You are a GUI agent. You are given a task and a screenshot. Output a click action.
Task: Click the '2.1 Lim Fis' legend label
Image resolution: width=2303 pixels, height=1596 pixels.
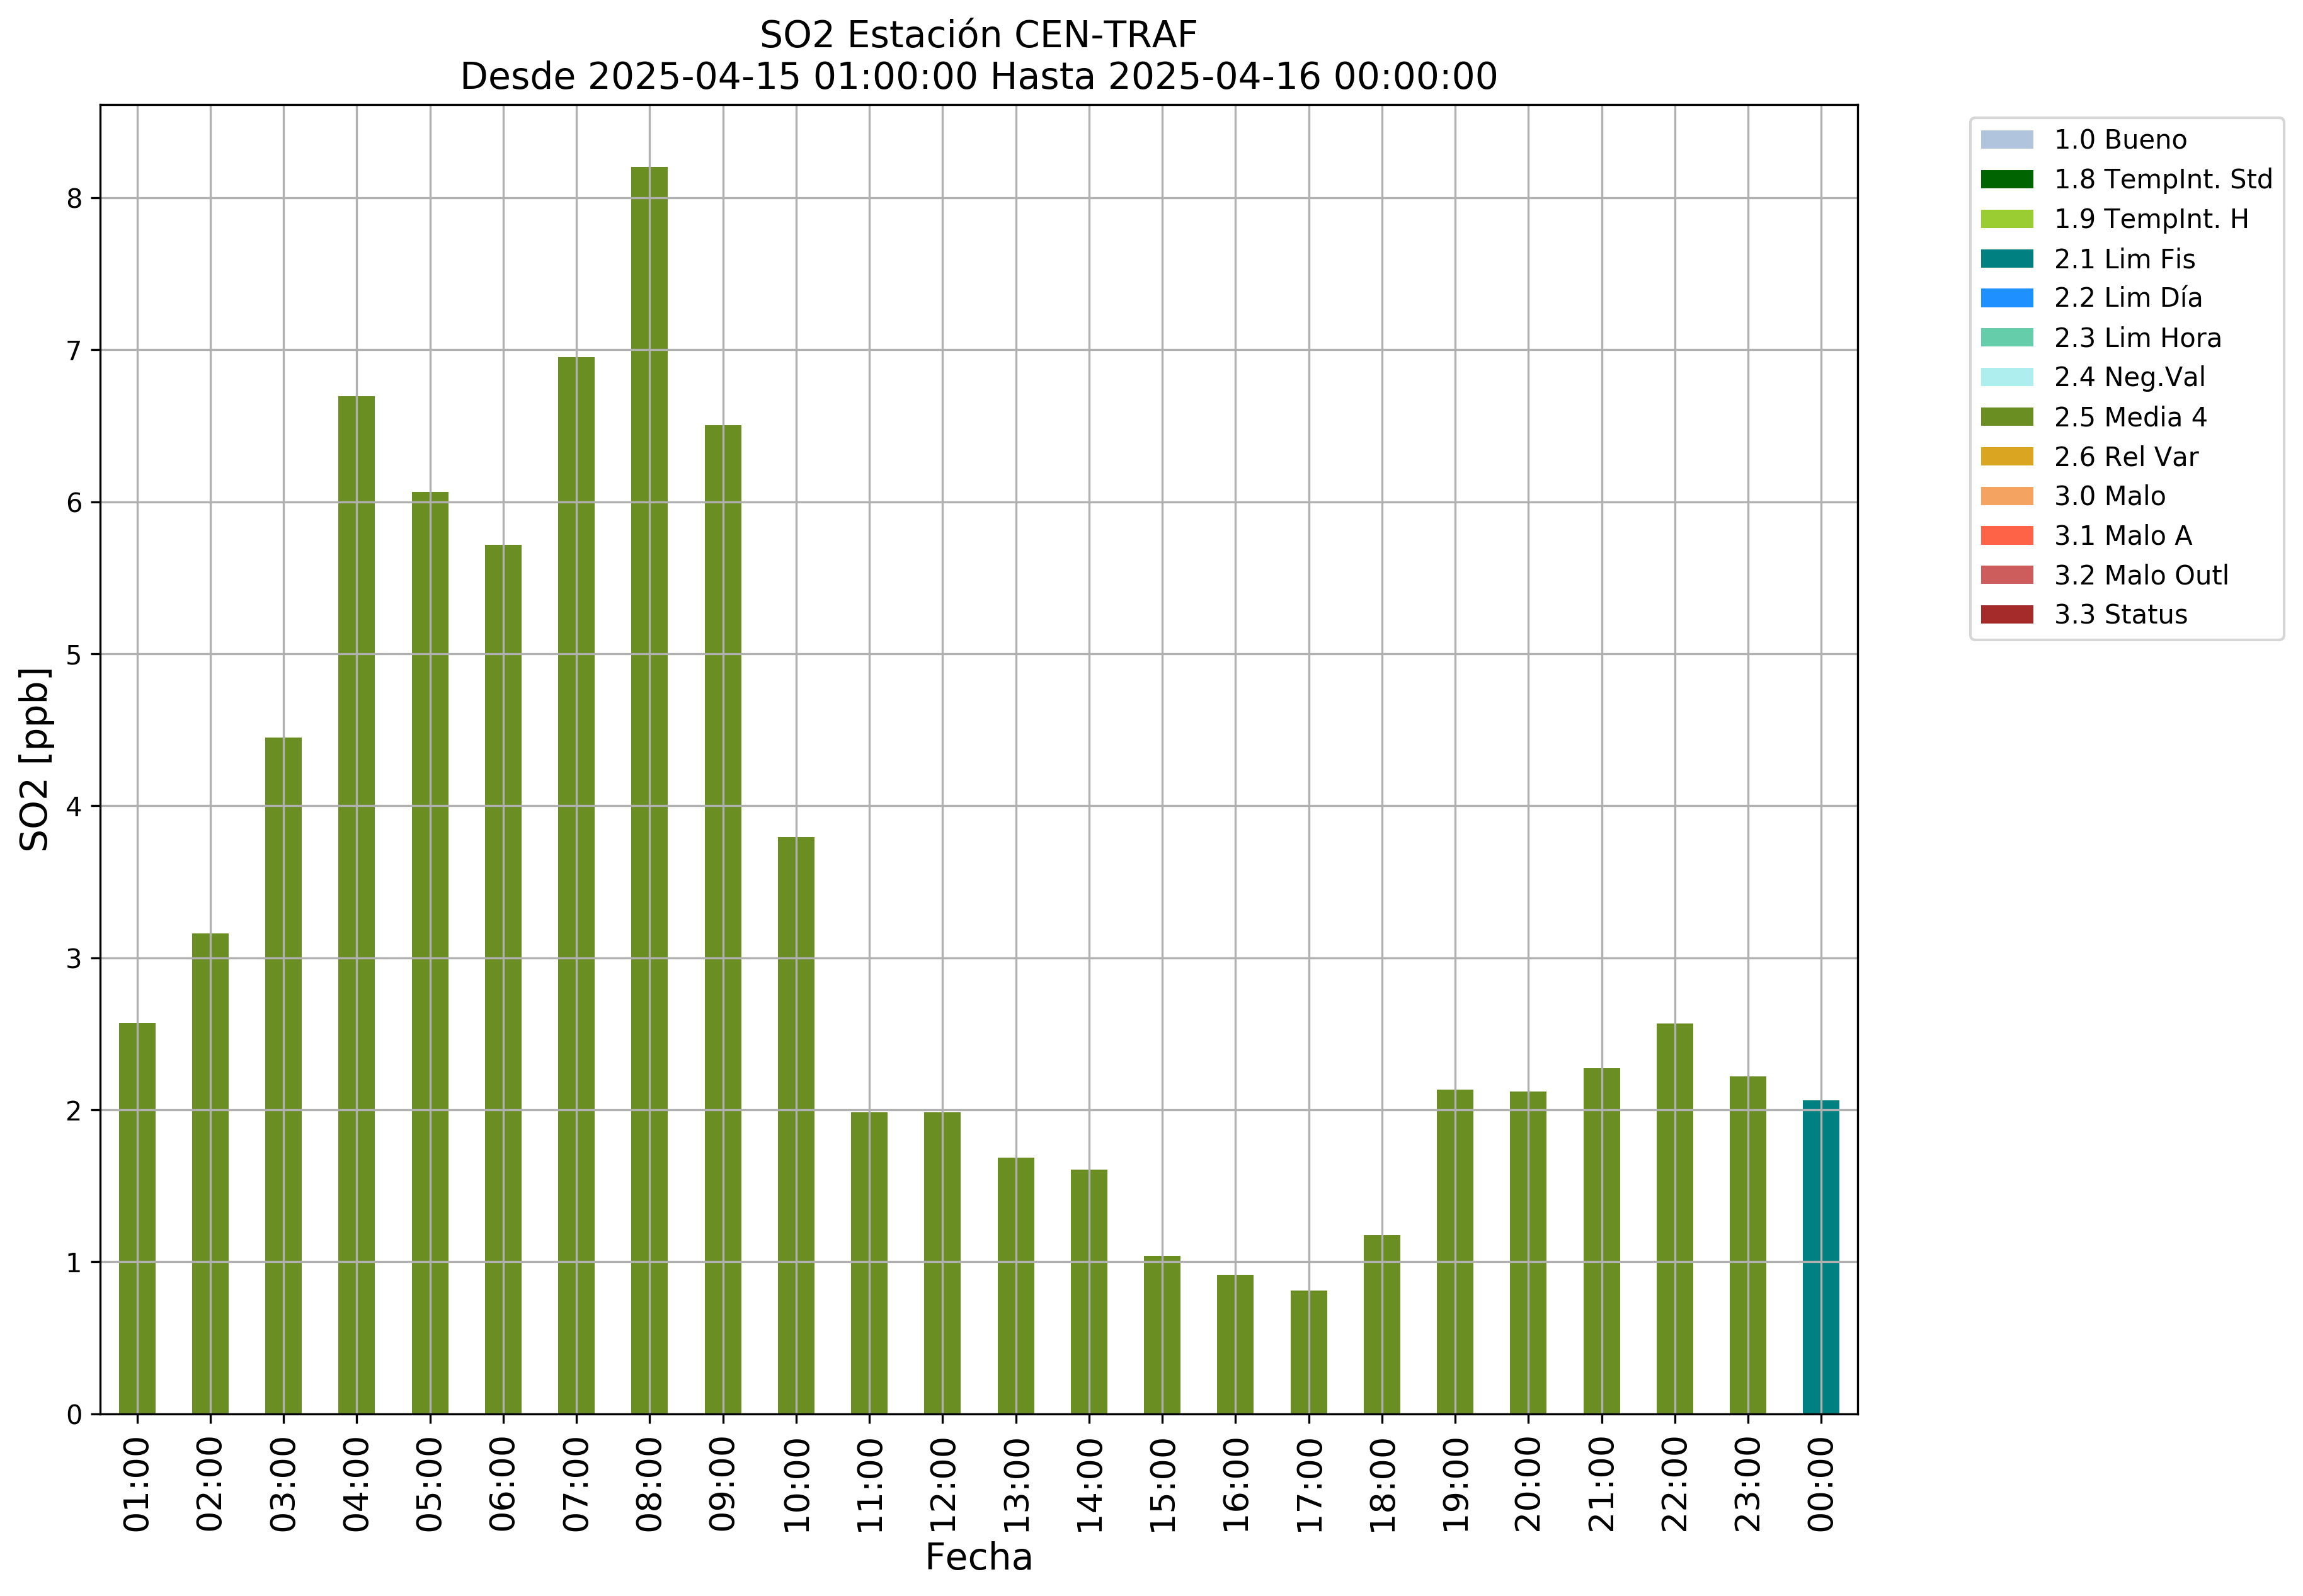pyautogui.click(x=2124, y=259)
